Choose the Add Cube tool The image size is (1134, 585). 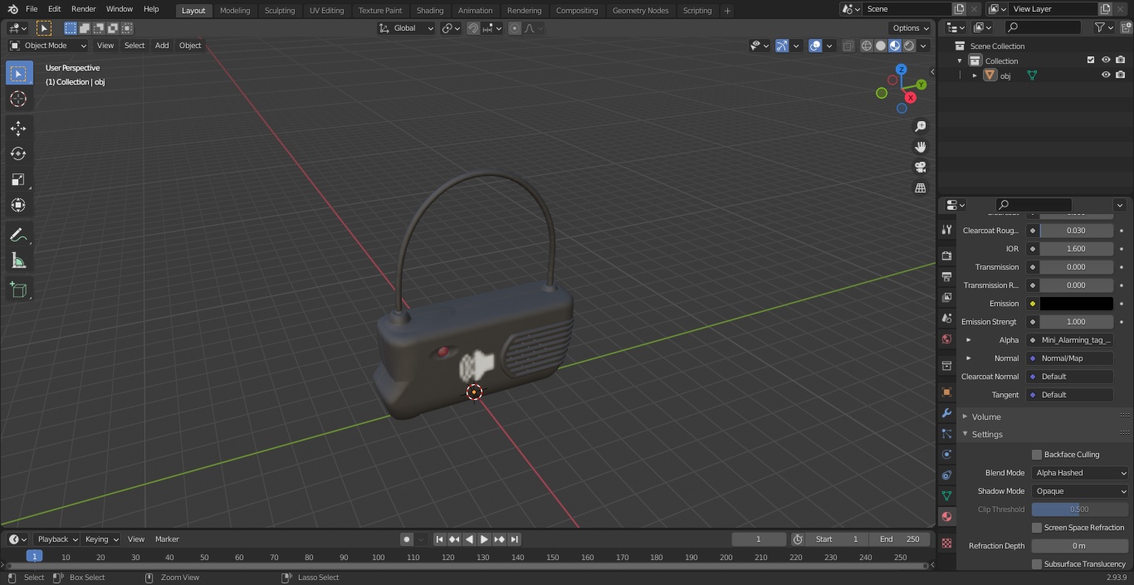coord(18,290)
